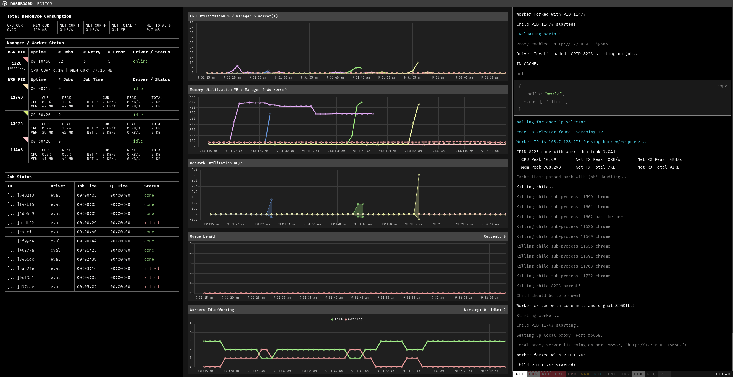Click the dashboard gear logo icon
The height and width of the screenshot is (377, 733).
pos(5,4)
